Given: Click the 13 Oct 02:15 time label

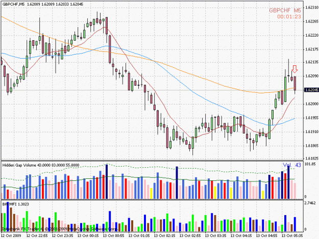Looking at the screenshot, I should 164,236.
